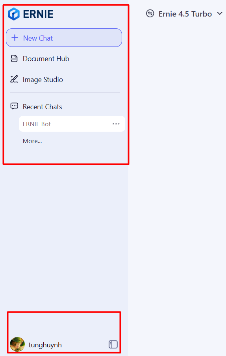226x356 pixels.
Task: Click the ERNIE wordmark text
Action: pyautogui.click(x=38, y=14)
